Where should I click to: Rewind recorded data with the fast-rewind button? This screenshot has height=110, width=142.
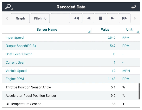point(76,18)
